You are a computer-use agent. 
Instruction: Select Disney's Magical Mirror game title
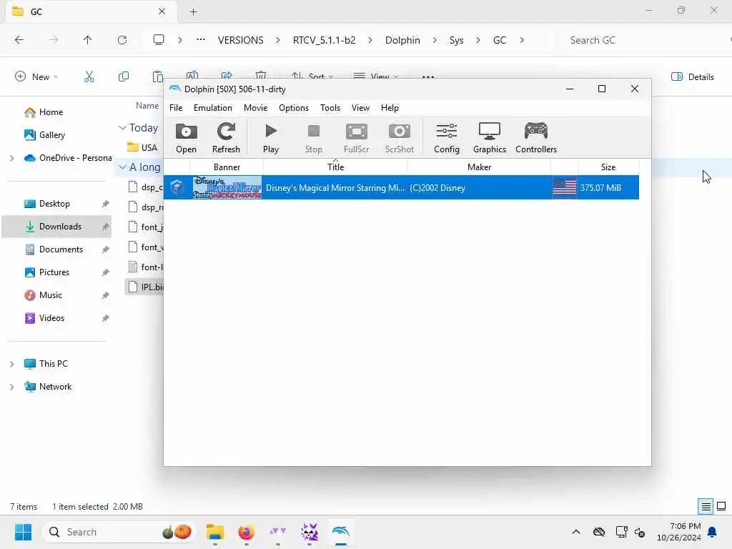[x=335, y=188]
